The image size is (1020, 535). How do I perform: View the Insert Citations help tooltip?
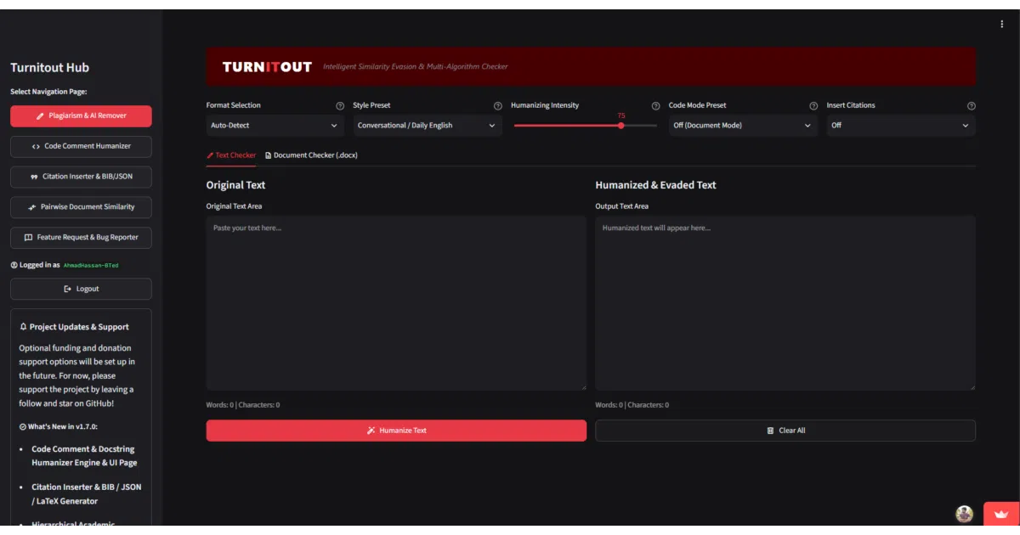coord(972,106)
